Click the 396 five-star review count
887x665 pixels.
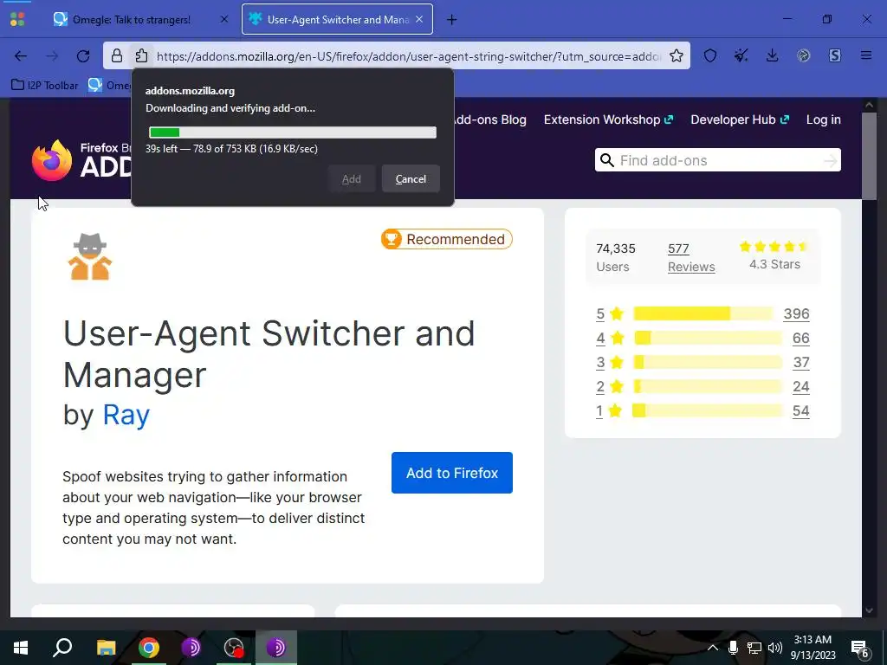796,313
